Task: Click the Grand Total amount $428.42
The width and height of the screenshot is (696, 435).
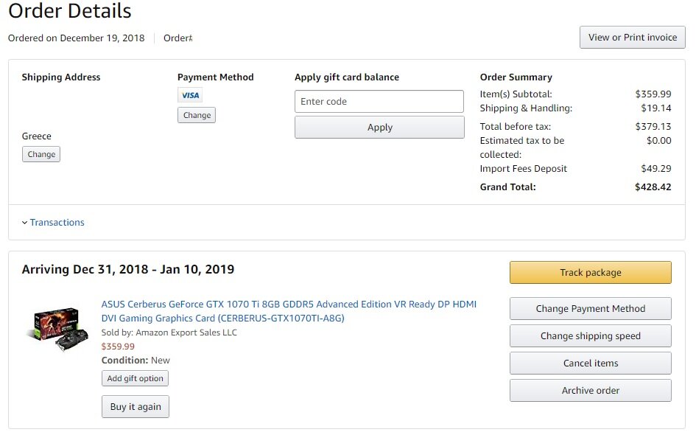Action: click(653, 187)
